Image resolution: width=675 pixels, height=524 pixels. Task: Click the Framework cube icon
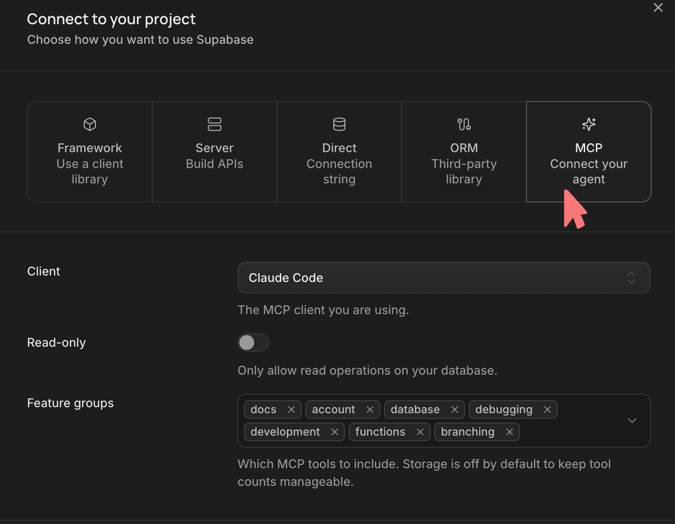click(x=90, y=124)
